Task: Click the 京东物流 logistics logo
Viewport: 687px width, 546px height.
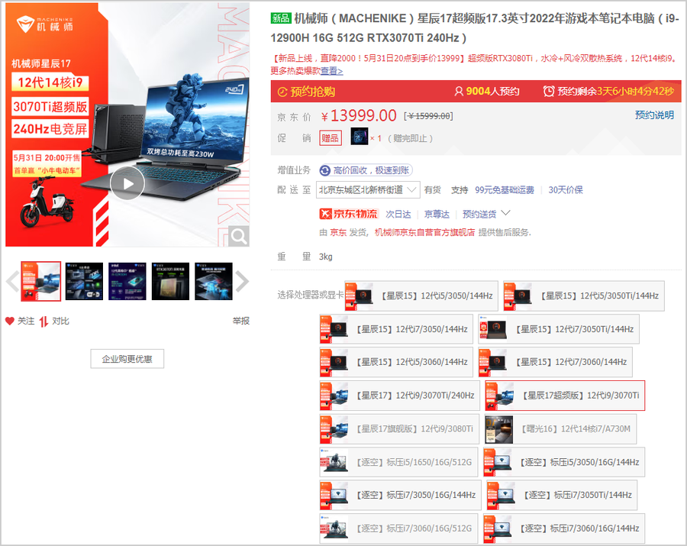Action: (x=348, y=214)
